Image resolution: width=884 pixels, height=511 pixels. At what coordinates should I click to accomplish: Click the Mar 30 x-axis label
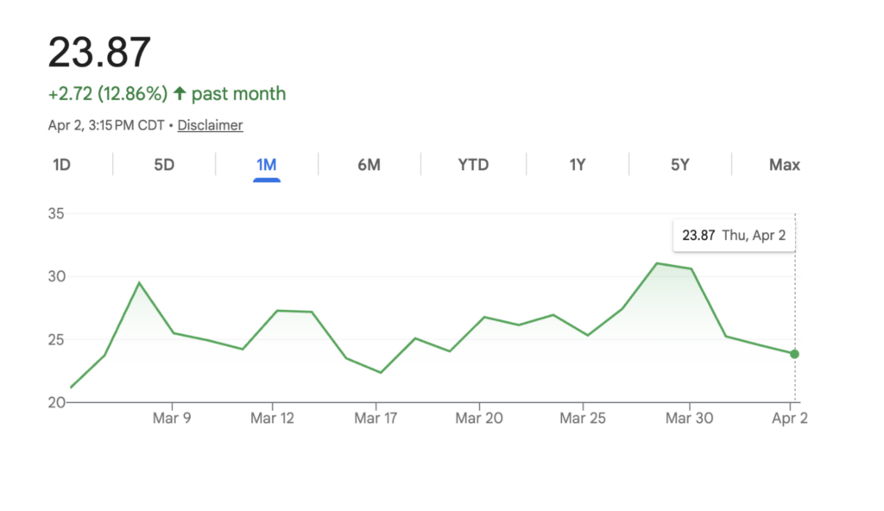pos(690,419)
